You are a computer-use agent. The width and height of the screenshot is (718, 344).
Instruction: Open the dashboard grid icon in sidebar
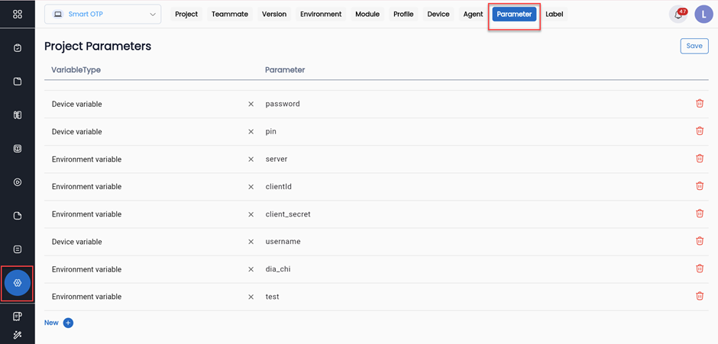pyautogui.click(x=18, y=14)
